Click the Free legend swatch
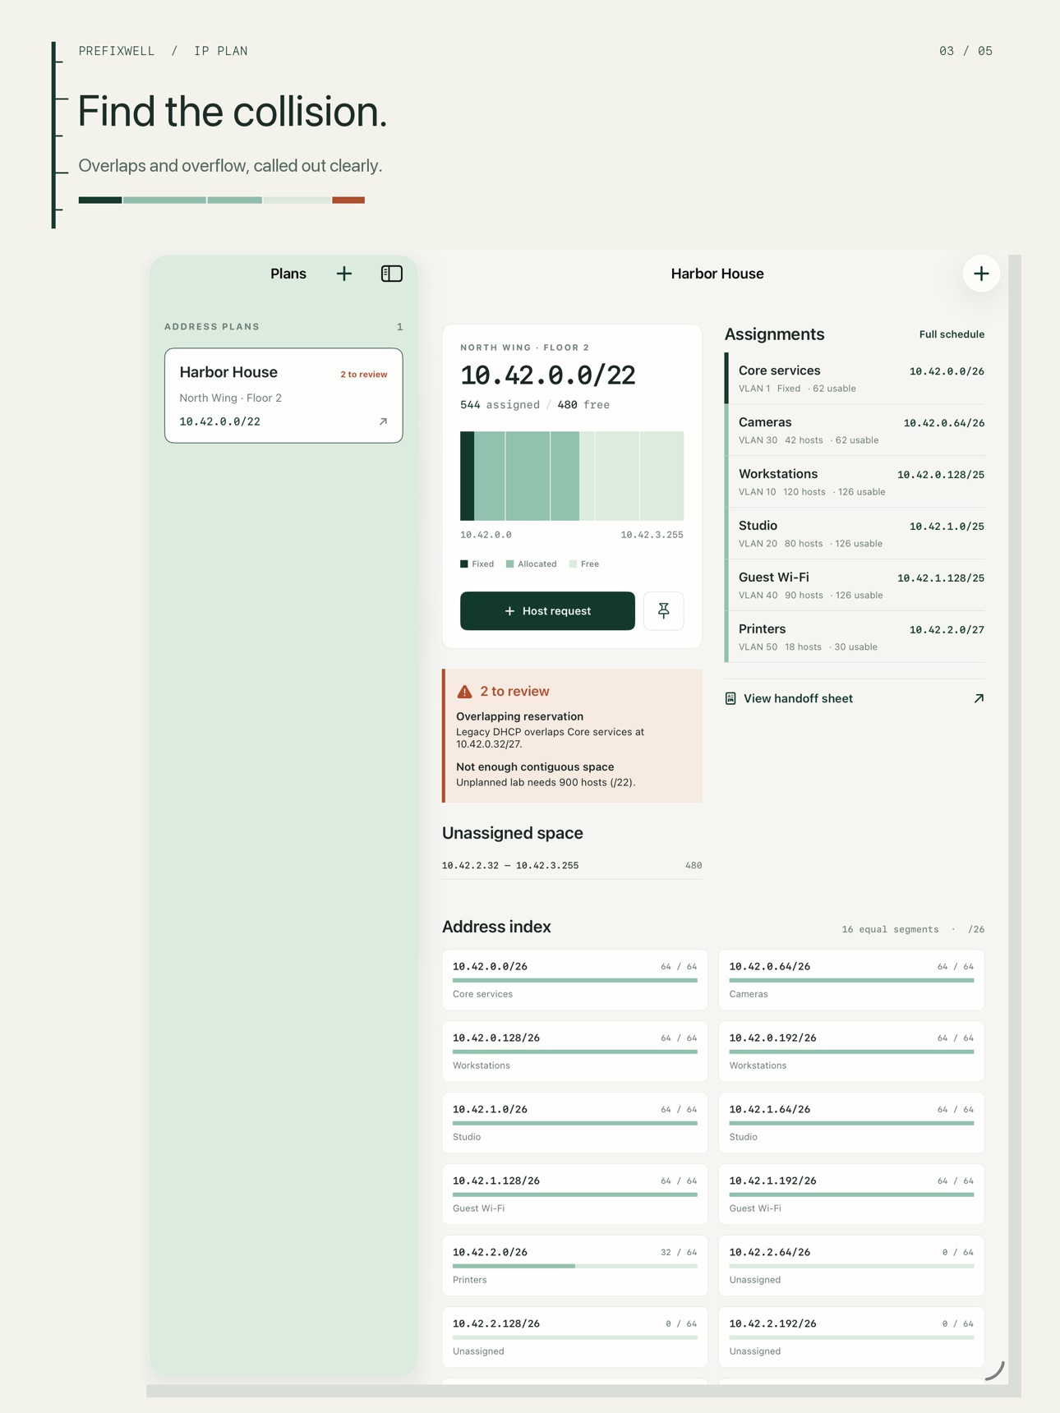Viewport: 1060px width, 1413px height. [x=573, y=564]
